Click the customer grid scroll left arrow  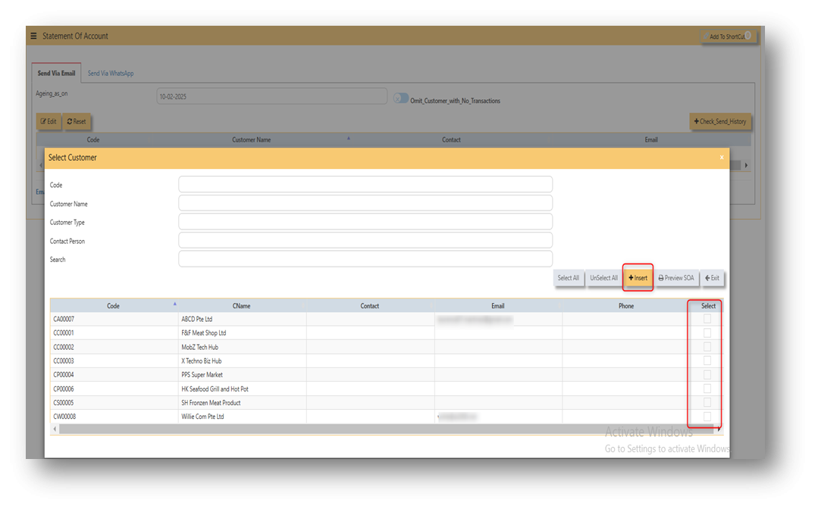55,429
